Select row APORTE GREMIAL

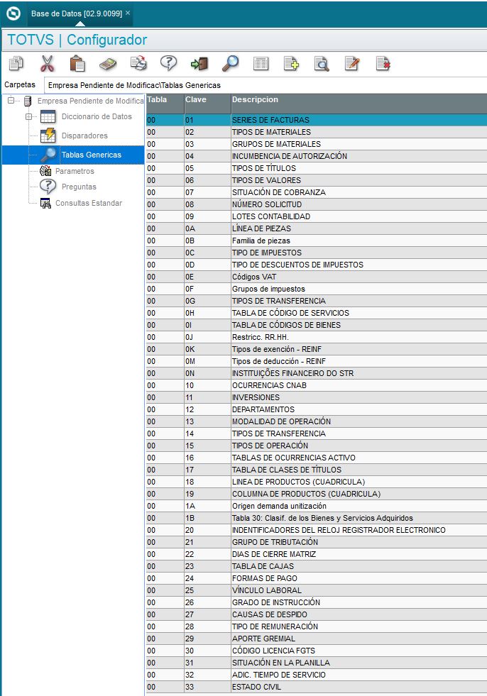click(317, 639)
